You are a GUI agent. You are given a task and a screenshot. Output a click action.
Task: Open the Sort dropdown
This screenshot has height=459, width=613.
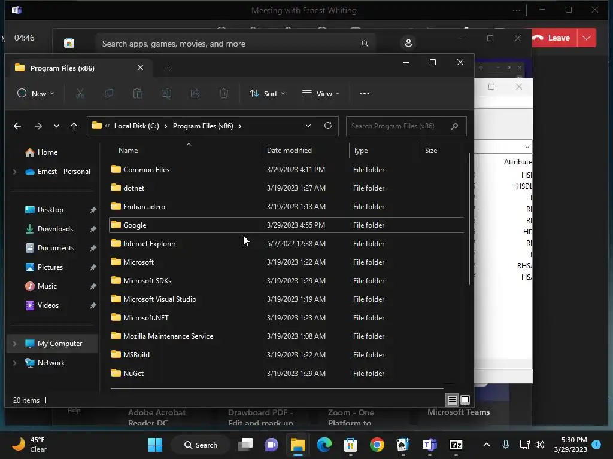click(x=268, y=94)
